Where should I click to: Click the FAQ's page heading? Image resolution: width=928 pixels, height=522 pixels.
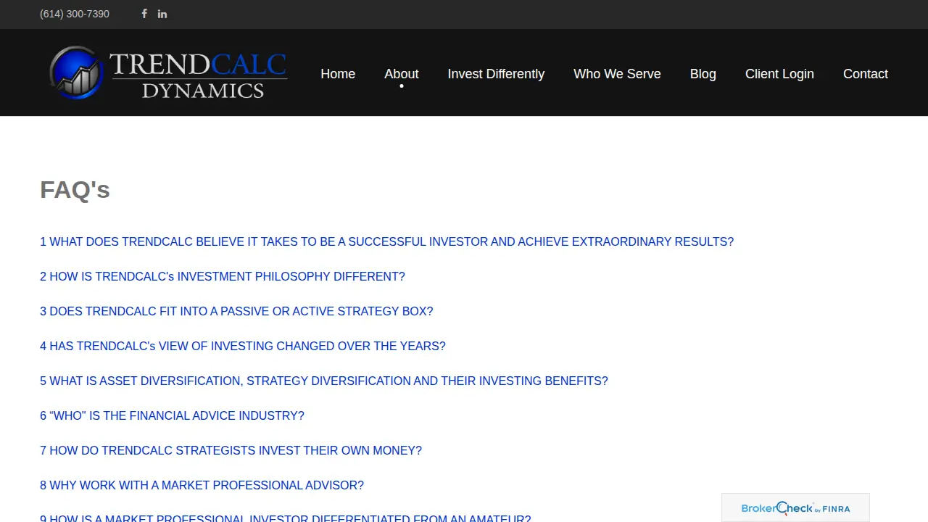75,190
